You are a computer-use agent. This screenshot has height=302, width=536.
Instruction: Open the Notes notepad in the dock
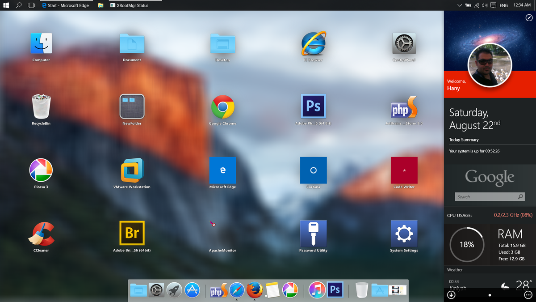coord(272,290)
